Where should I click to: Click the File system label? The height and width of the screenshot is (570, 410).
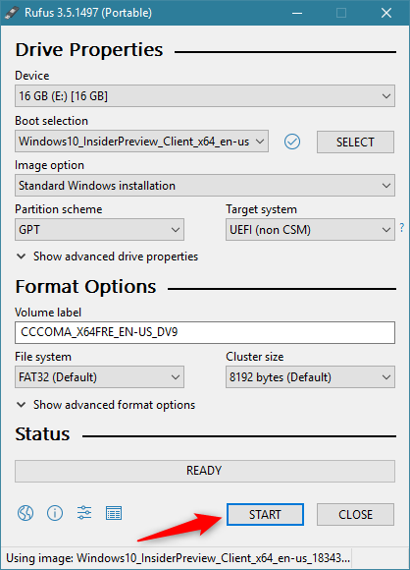(x=43, y=357)
